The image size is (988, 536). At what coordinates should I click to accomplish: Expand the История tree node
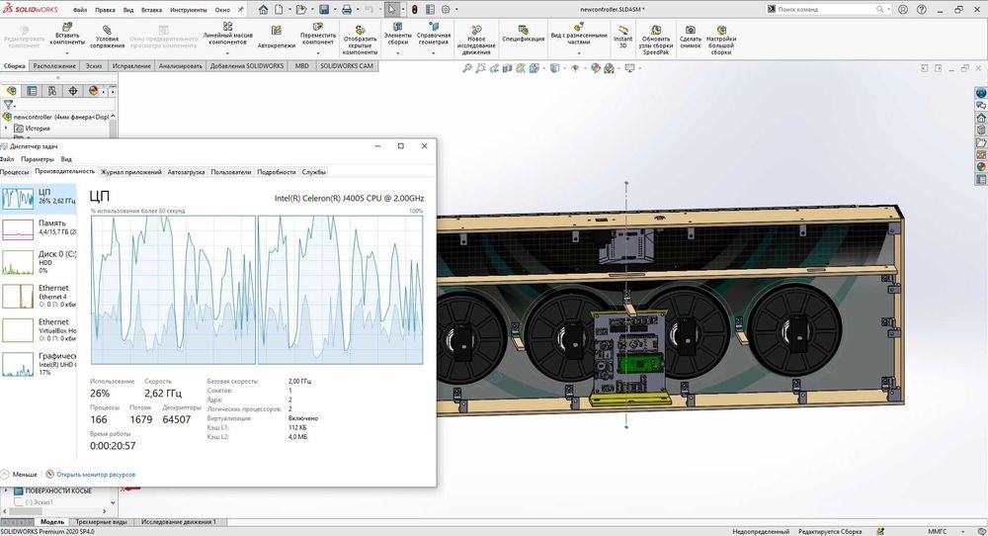[x=7, y=128]
